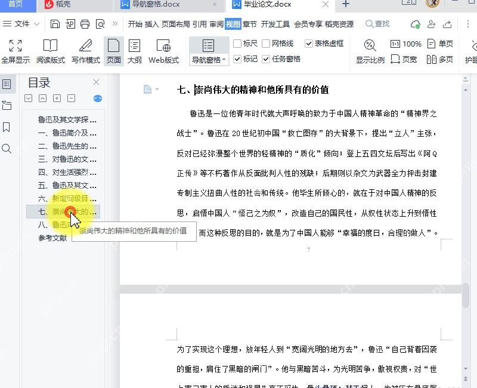477x388 pixels.
Task: Switch to the 开始 ribbon tab
Action: 135,24
